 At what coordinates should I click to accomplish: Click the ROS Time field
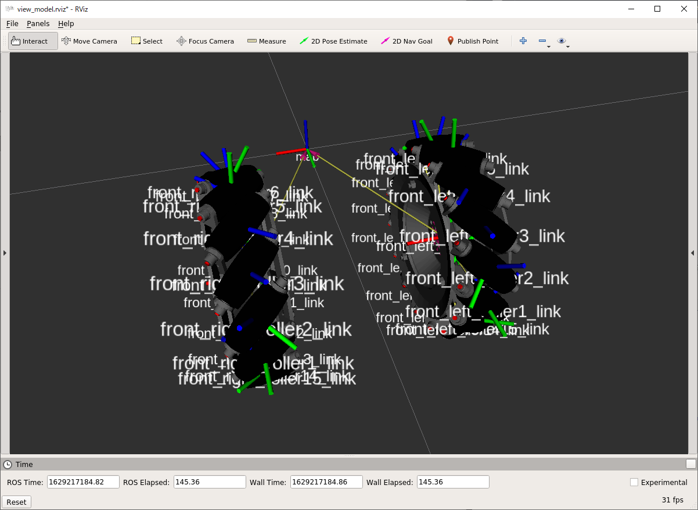point(83,482)
